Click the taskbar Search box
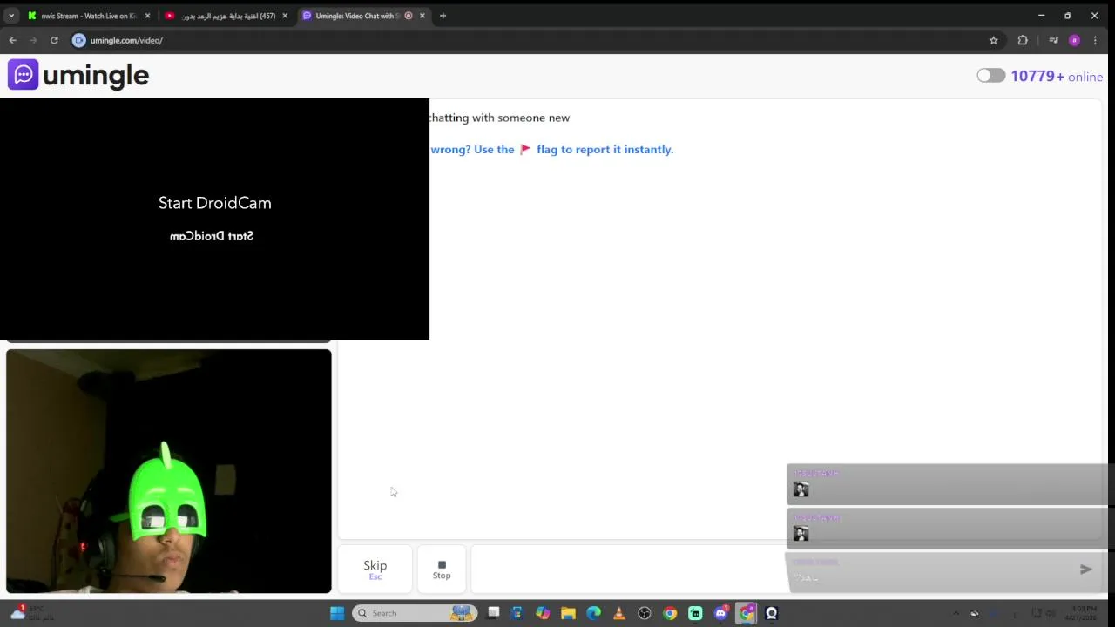 click(x=415, y=613)
